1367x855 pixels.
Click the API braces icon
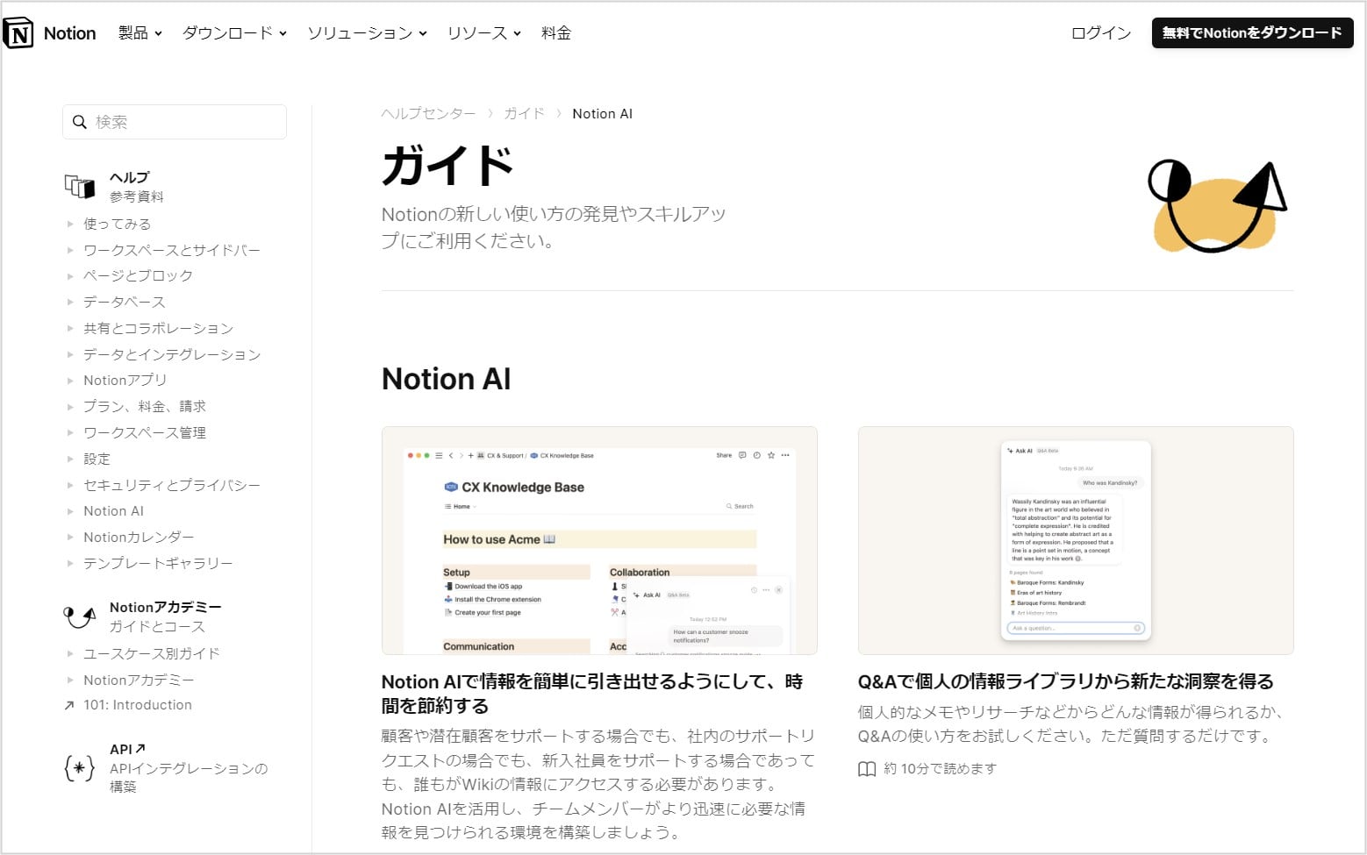[80, 768]
